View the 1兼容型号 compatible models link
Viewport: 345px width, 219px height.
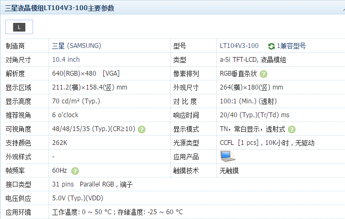pos(291,46)
